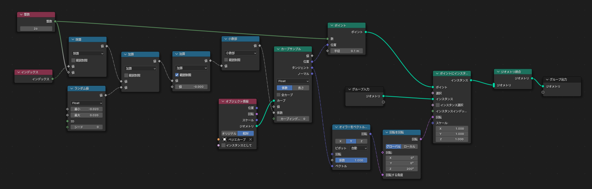Viewport: 592px width, 189px height.
Task: Open the Float data type dropdown in ランダム値
Action: [87, 103]
